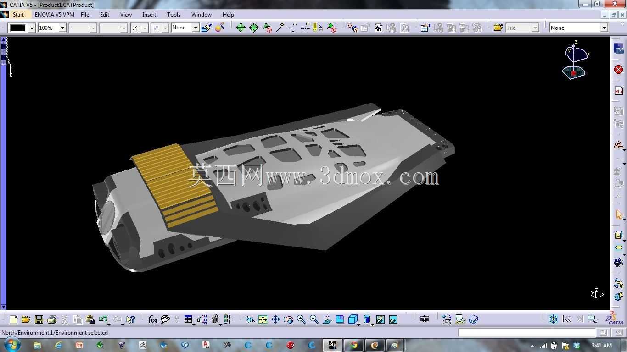The width and height of the screenshot is (627, 352).
Task: Click the Fly Mode airplane icon
Action: coord(250,319)
